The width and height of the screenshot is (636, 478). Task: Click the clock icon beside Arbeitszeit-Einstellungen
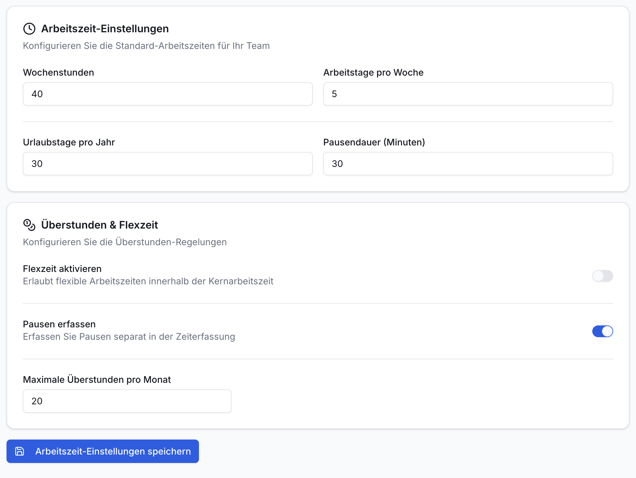(x=29, y=29)
